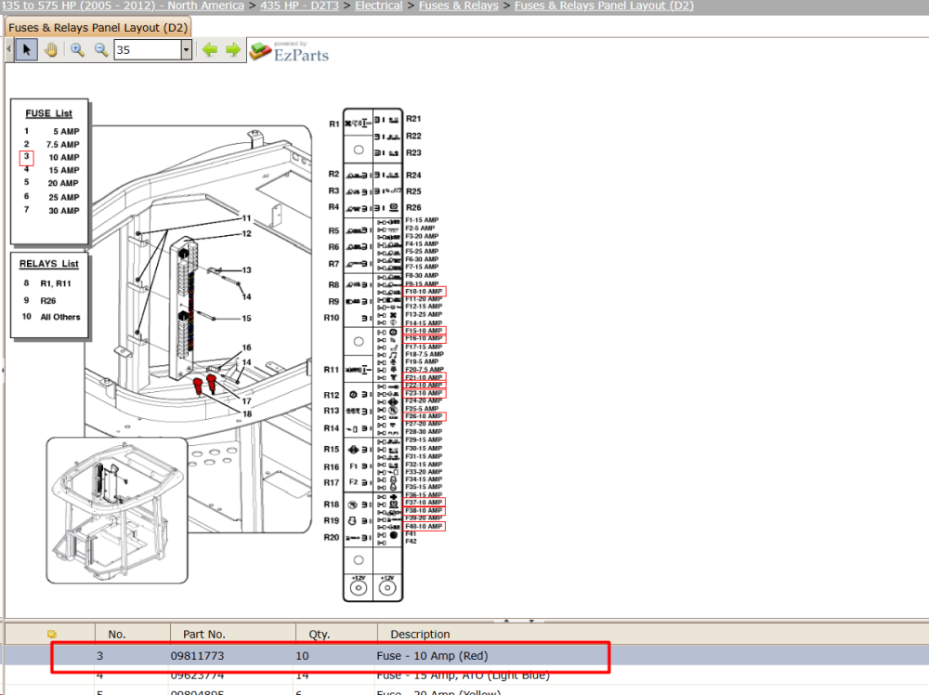The height and width of the screenshot is (695, 929).
Task: Open the 135 to 575 HP North America breadcrumb
Action: (122, 6)
